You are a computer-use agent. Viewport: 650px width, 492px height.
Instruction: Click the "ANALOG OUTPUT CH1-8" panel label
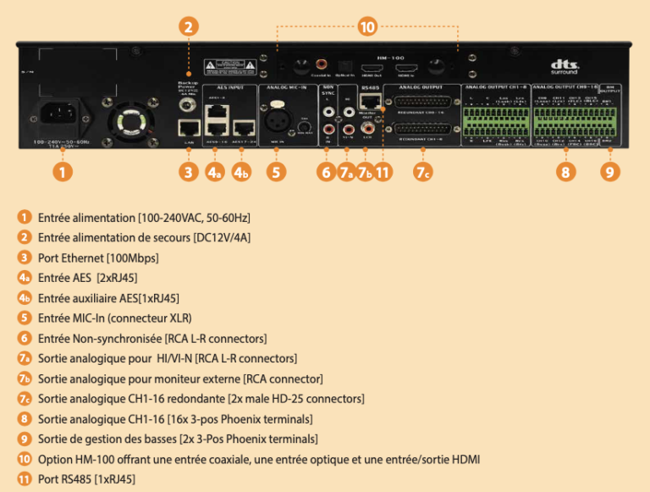coord(495,87)
